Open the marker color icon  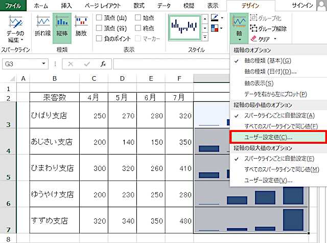point(215,28)
